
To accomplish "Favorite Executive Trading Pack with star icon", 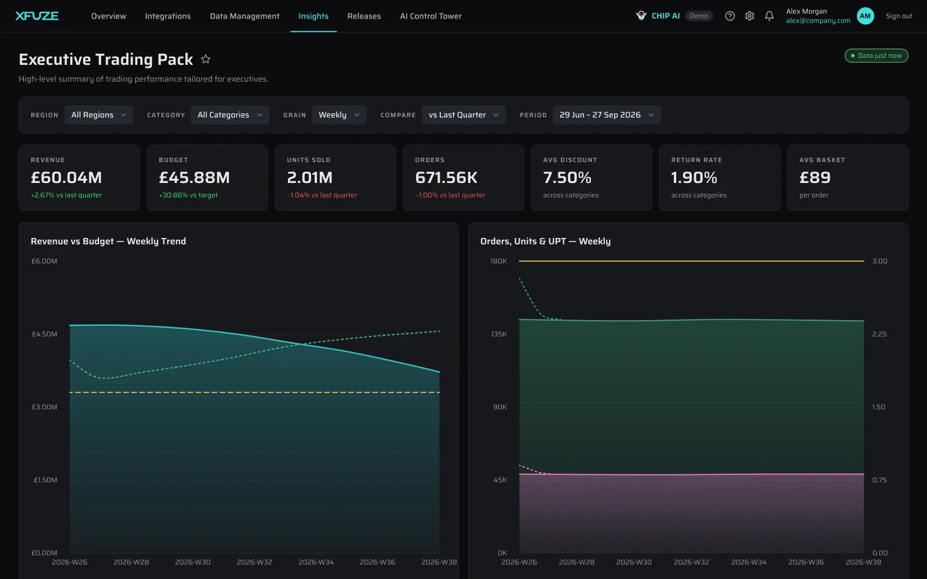I will [x=206, y=59].
